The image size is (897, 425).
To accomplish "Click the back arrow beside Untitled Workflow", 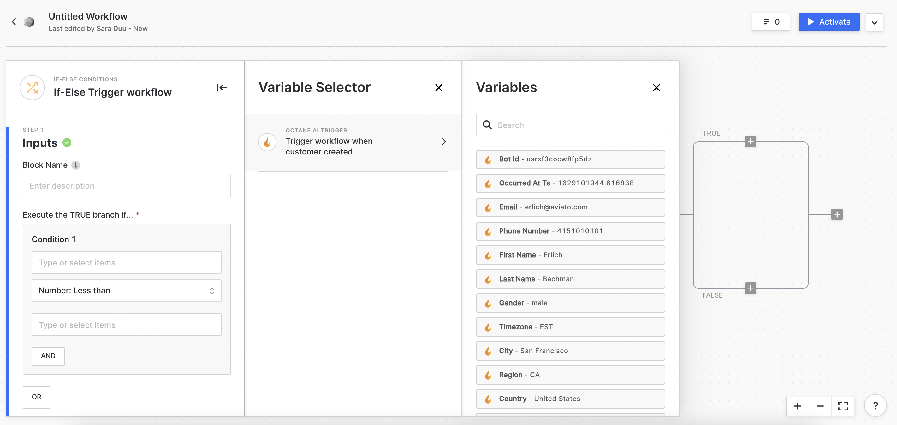I will 14,22.
